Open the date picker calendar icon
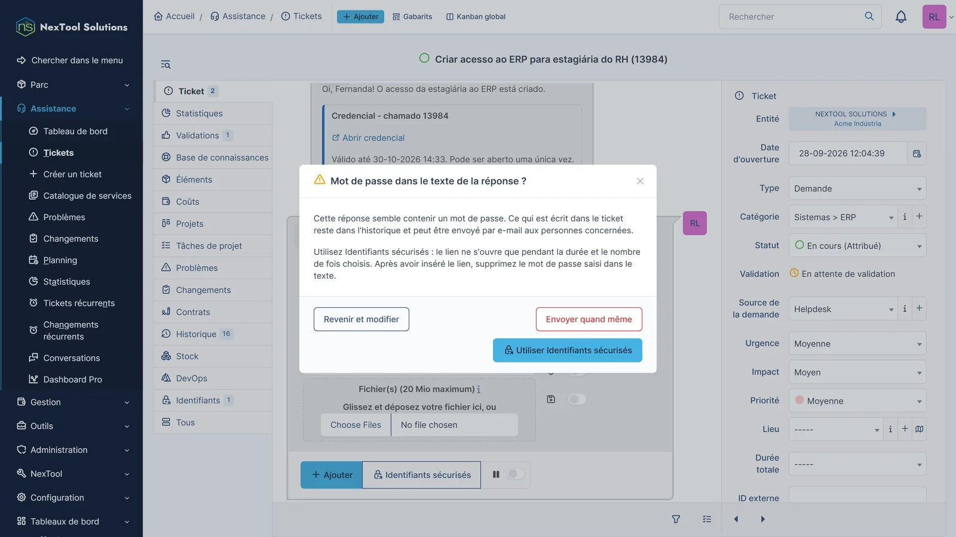956x537 pixels. tap(917, 153)
